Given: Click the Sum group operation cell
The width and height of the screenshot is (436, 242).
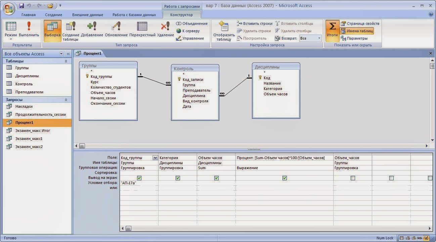Looking at the screenshot, I should (x=216, y=168).
